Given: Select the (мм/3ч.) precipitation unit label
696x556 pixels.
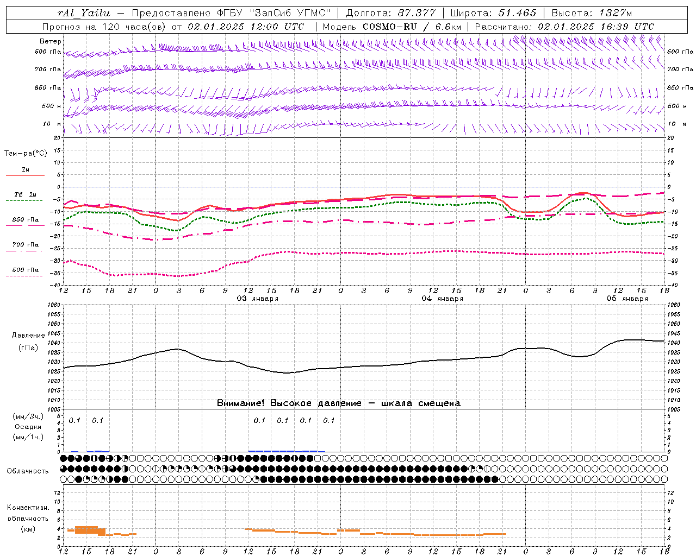Looking at the screenshot, I should tap(28, 417).
